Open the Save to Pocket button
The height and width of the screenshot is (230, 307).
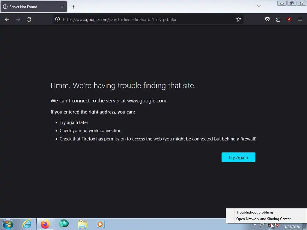tap(267, 19)
